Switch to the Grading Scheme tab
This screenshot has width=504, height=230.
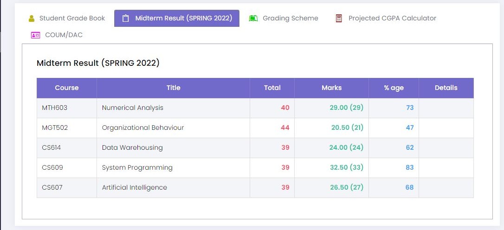284,18
